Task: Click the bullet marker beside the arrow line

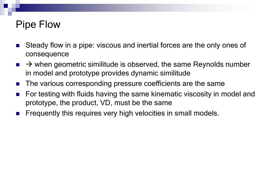Action: tap(18, 65)
